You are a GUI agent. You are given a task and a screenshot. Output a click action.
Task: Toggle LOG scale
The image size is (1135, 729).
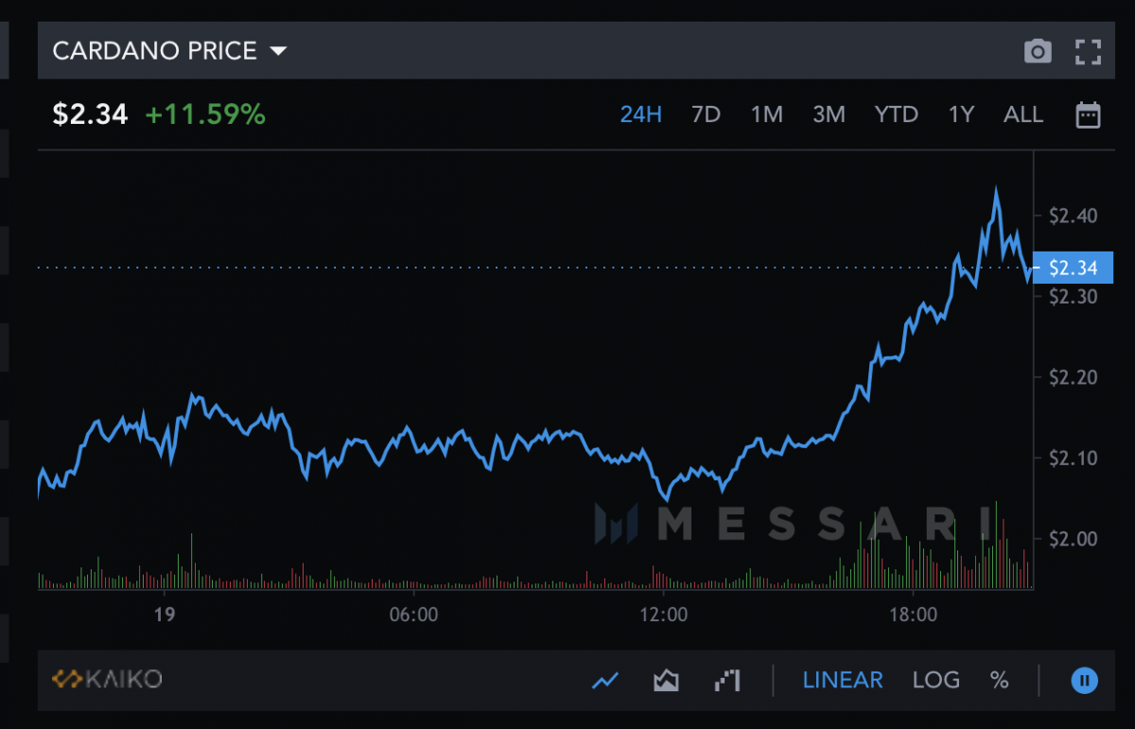click(x=935, y=680)
